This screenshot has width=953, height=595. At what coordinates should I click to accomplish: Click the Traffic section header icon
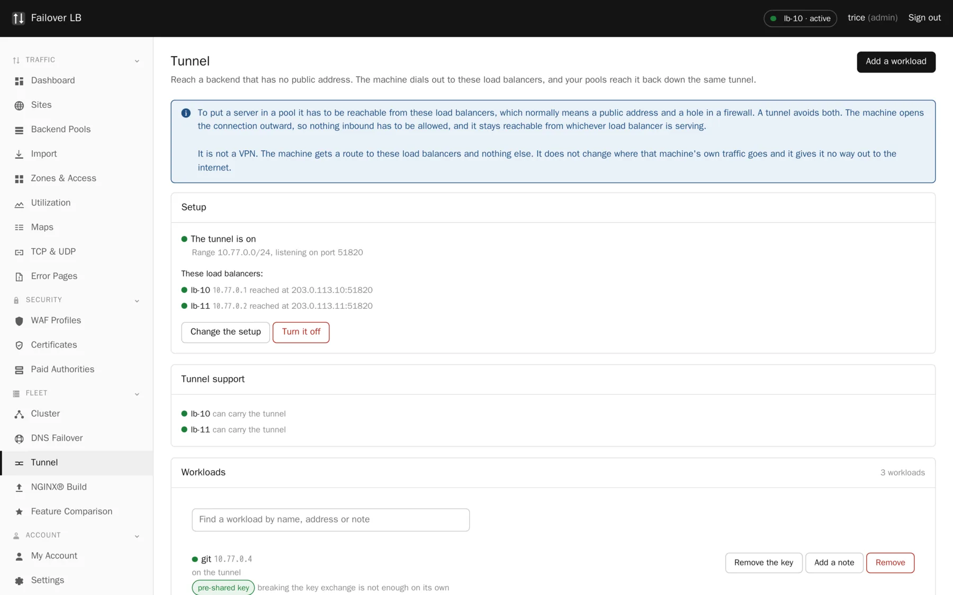click(x=16, y=60)
